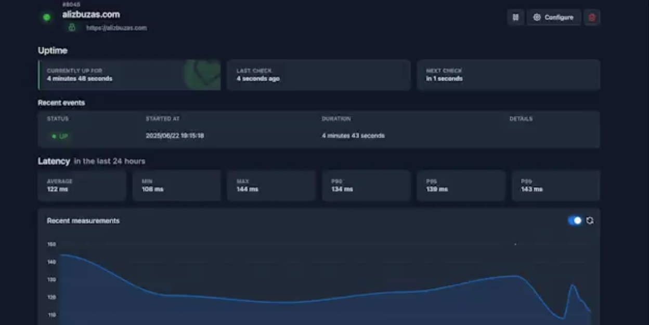Click the DURATION column header
The image size is (649, 325).
point(336,119)
